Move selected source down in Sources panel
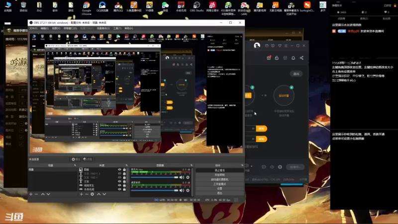398x224 pixels. tap(104, 194)
